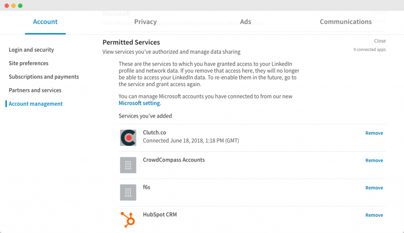This screenshot has height=233, width=404.
Task: Click the CrowdCompass Accounts name
Action: (x=174, y=160)
